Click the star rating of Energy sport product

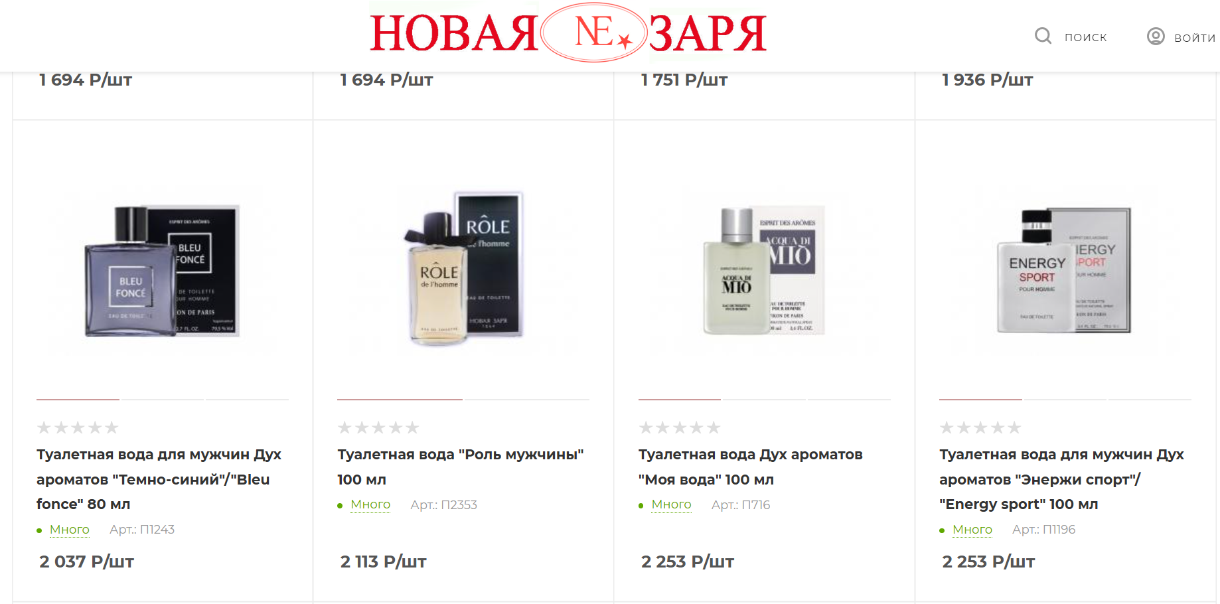click(980, 427)
